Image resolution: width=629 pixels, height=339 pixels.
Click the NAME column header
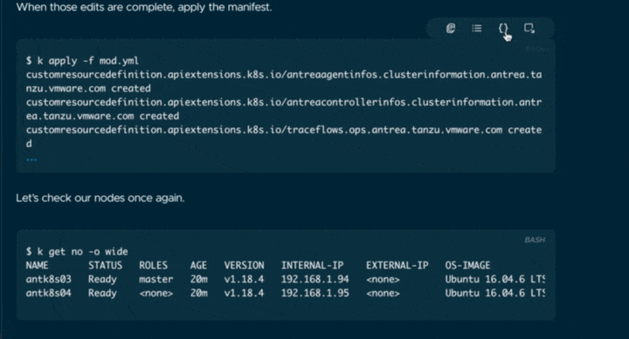coord(37,266)
